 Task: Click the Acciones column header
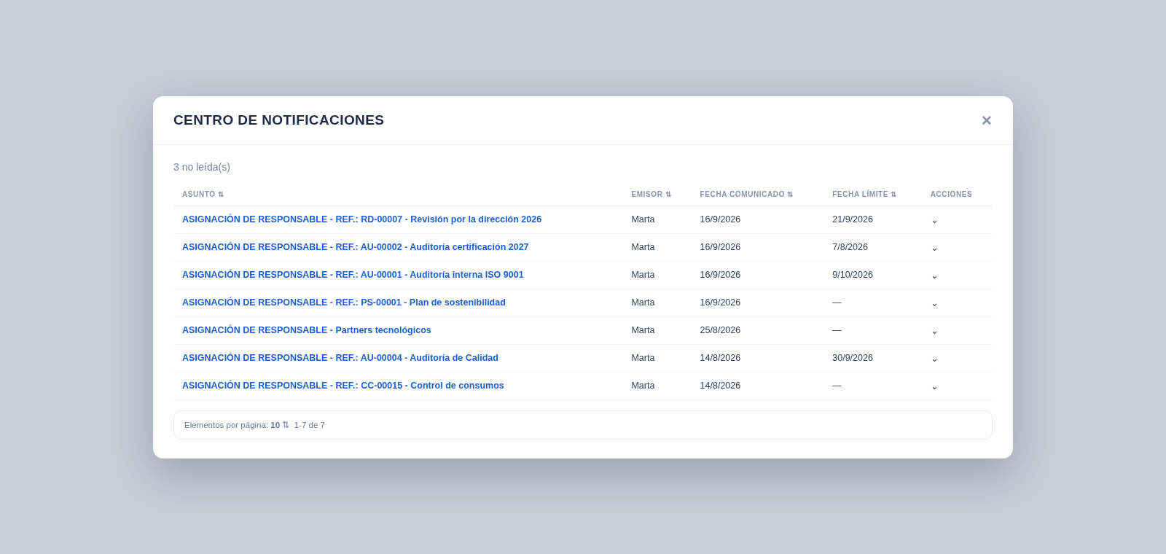pyautogui.click(x=951, y=195)
